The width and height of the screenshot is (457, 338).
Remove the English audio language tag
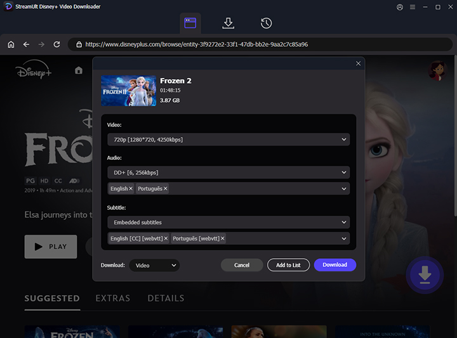click(131, 189)
